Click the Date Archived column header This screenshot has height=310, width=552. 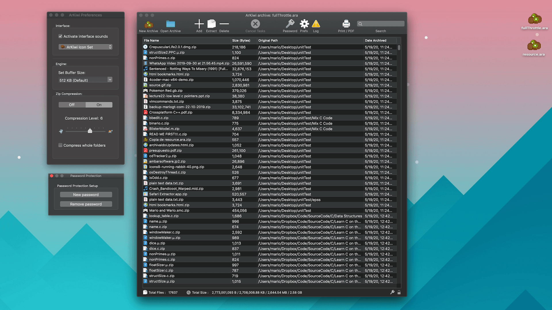[375, 40]
